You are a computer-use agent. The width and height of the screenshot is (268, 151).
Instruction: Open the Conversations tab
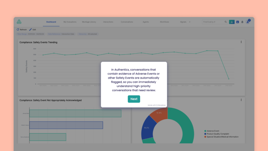point(127,22)
